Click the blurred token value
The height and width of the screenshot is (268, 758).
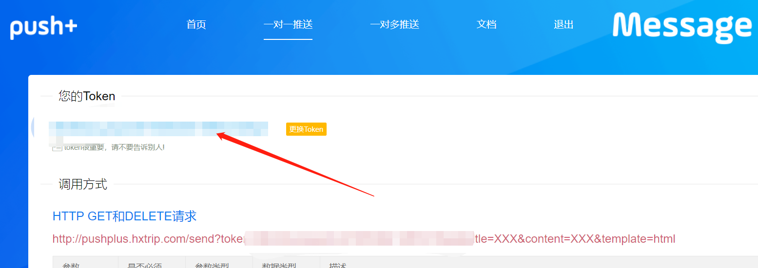click(158, 129)
